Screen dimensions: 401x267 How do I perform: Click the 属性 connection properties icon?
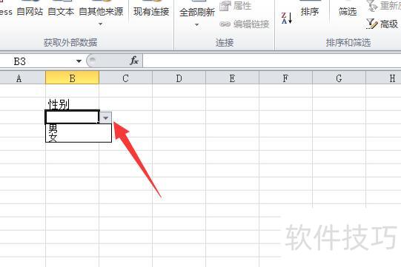coord(225,6)
